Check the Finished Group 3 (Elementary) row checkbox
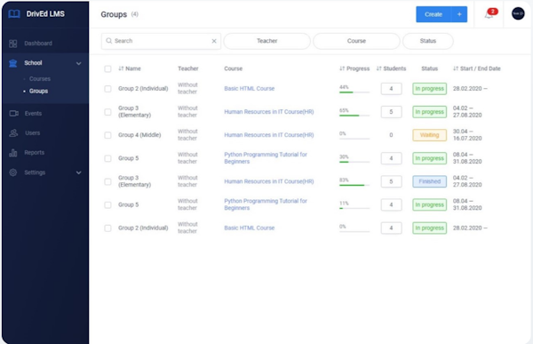Screen dimensions: 533x344 coord(107,181)
